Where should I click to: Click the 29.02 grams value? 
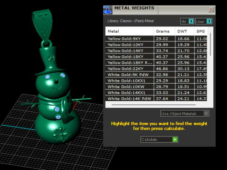coord(162,39)
